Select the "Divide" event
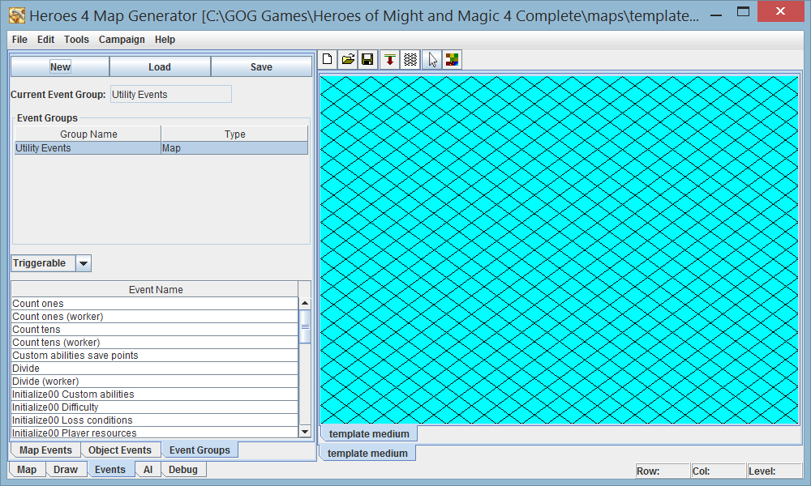This screenshot has height=486, width=811. click(155, 368)
